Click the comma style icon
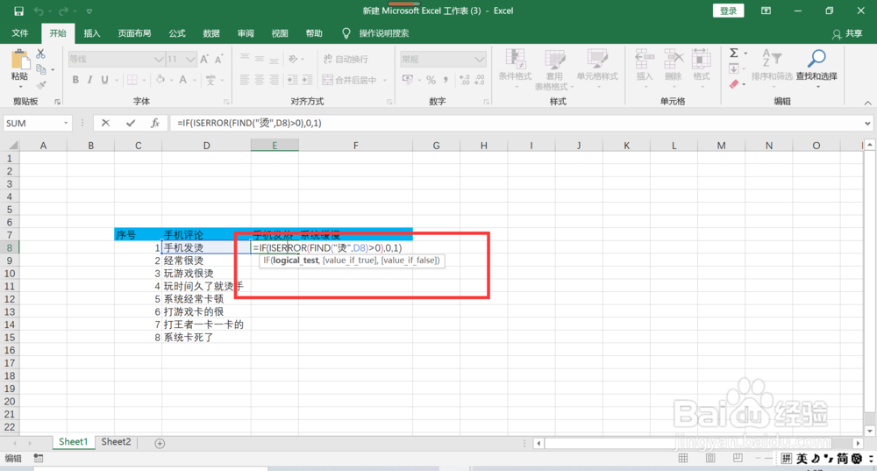Viewport: 877px width, 471px height. [x=446, y=80]
